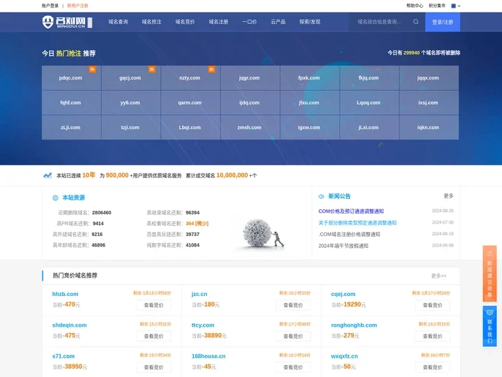Viewport: 502px width, 377px height.
Task: Click 查看竞价 for ttcy.com
Action: click(x=293, y=337)
